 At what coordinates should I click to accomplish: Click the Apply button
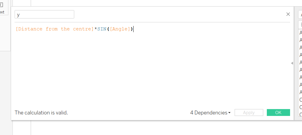[x=249, y=113]
